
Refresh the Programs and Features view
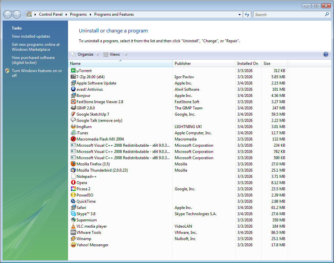click(x=247, y=14)
